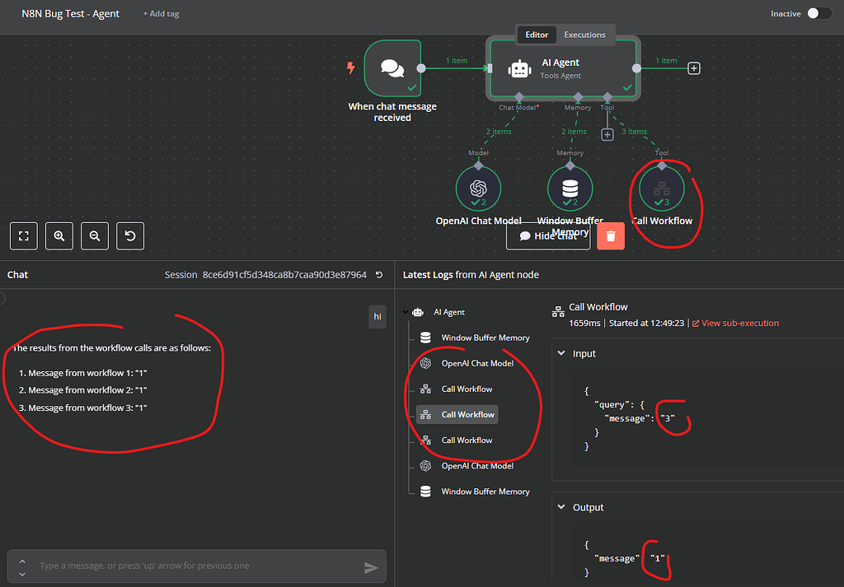Screen dimensions: 844x587
Task: Switch to the Editor tab
Action: [537, 35]
